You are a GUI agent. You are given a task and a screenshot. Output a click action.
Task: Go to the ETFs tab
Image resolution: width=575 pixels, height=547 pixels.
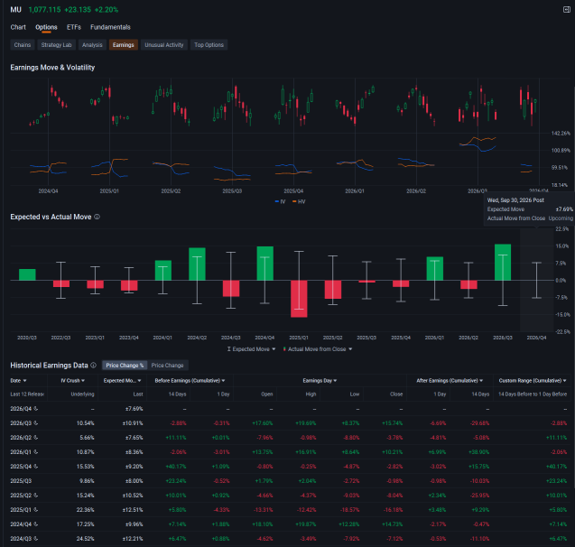(74, 27)
